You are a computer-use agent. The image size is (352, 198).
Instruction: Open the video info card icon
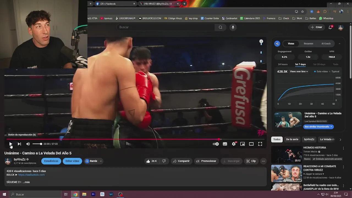pos(261,42)
